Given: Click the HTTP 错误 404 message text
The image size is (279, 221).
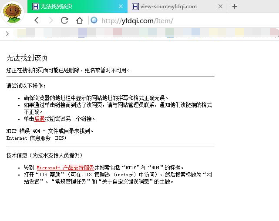Looking at the screenshot, I should click(x=50, y=131).
